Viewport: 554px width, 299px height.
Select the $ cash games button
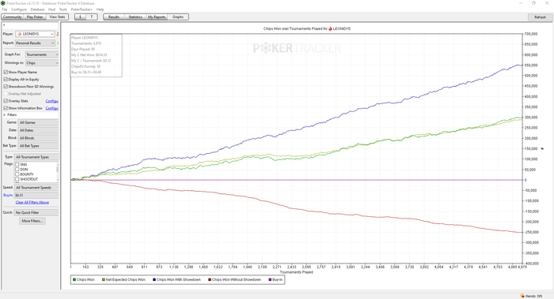click(80, 17)
